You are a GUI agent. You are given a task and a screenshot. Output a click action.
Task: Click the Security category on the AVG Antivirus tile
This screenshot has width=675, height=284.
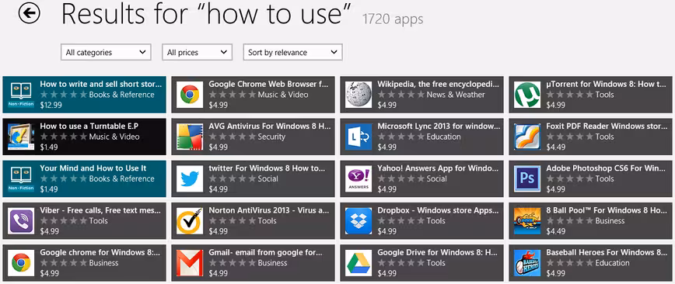(271, 137)
